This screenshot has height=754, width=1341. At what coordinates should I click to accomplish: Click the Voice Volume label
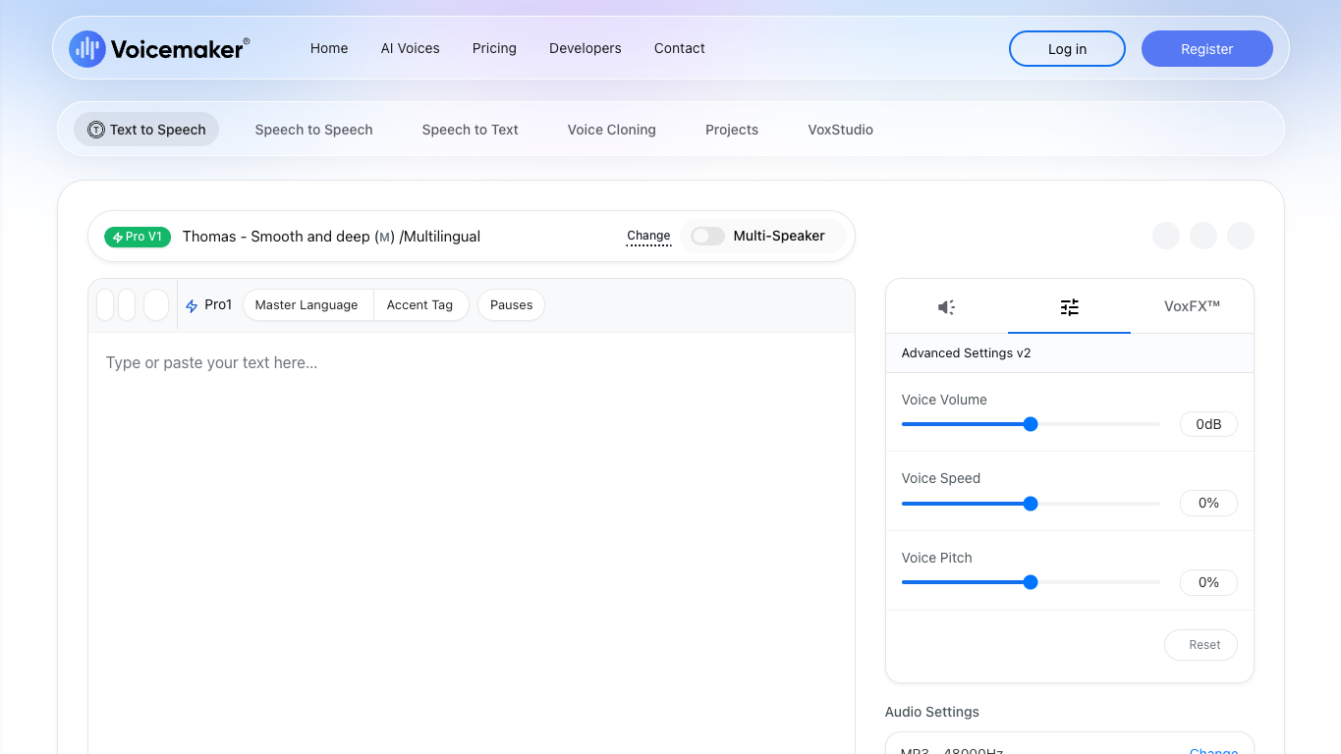click(944, 400)
